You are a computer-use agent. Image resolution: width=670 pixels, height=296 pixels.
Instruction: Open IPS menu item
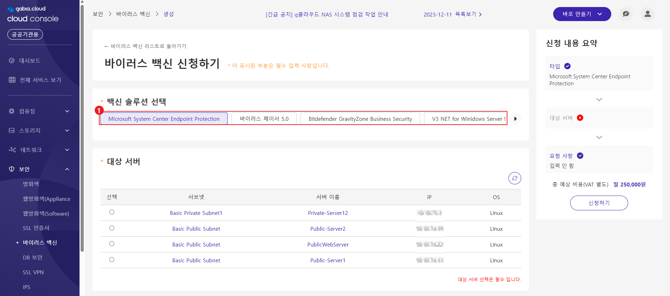pyautogui.click(x=26, y=287)
